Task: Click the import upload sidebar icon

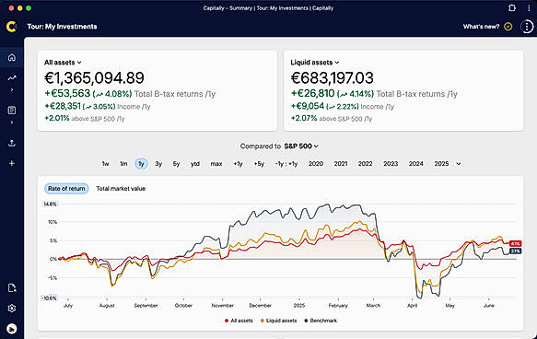Action: point(12,143)
